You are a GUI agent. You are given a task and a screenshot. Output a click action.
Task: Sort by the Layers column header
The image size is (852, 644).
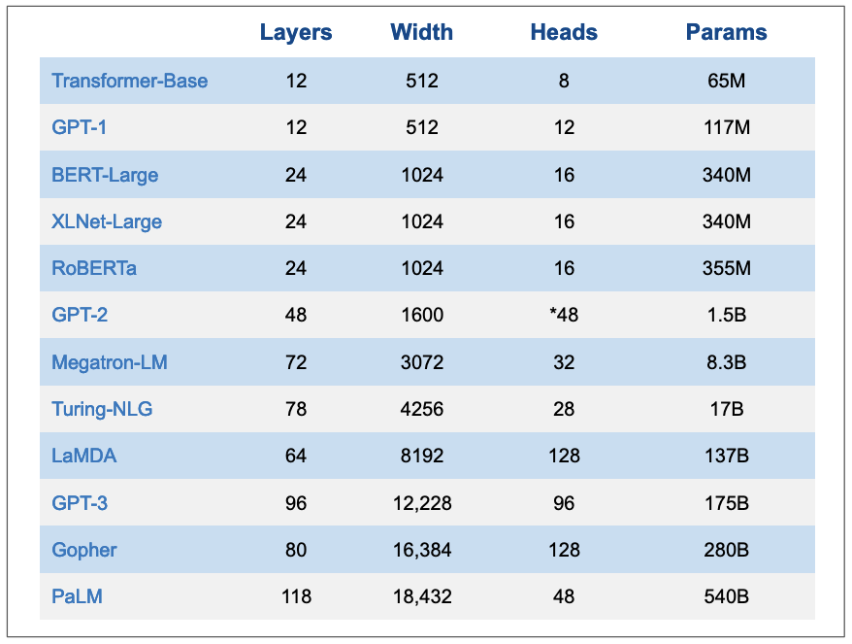(296, 32)
